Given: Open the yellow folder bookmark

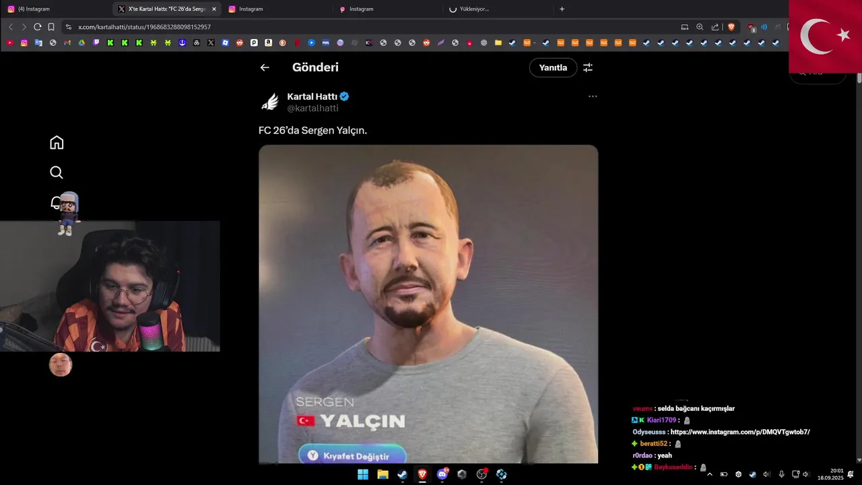Looking at the screenshot, I should click(498, 42).
